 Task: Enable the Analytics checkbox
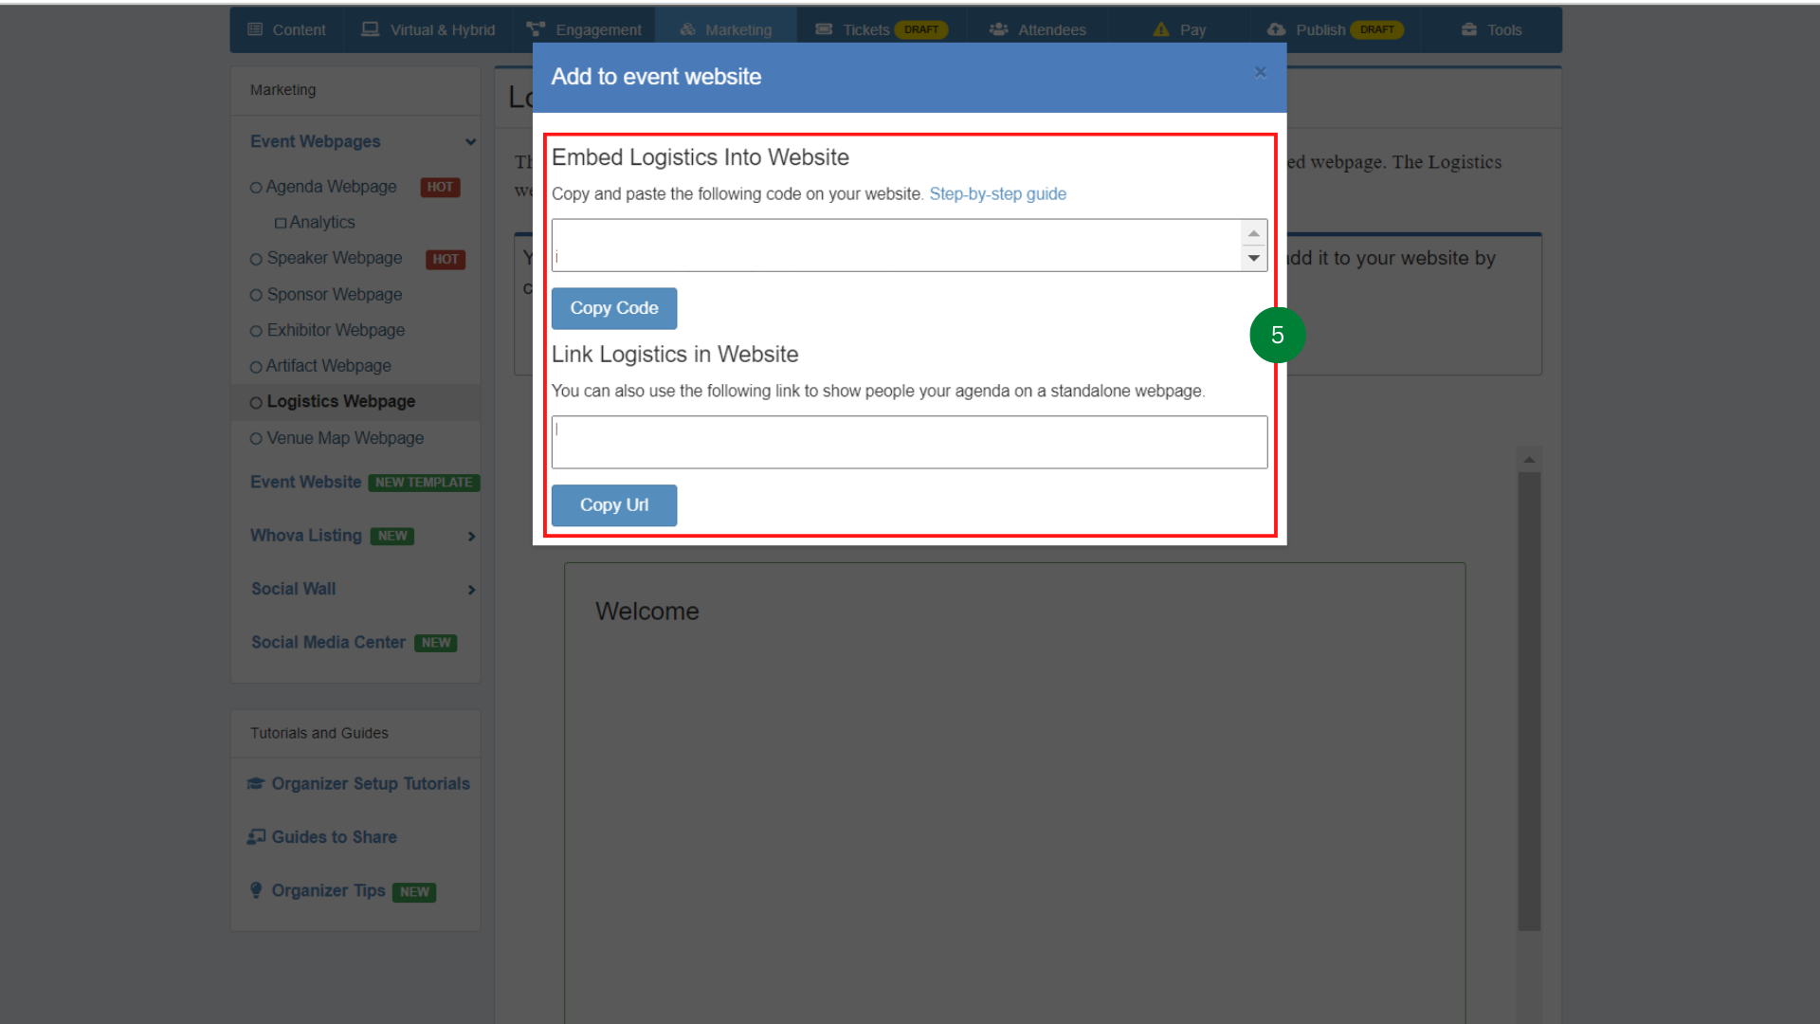(x=281, y=222)
